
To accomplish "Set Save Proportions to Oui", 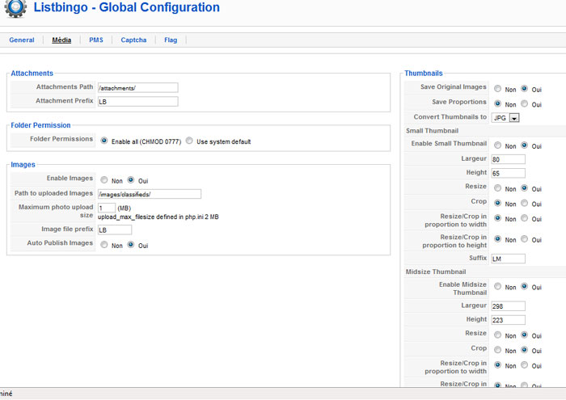I will pos(525,103).
